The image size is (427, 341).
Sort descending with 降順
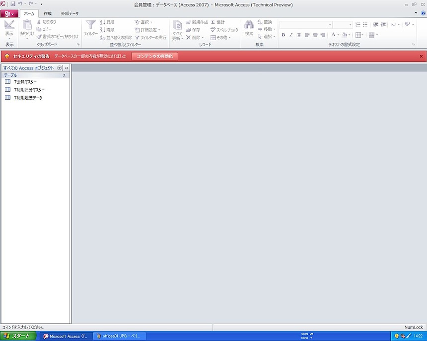point(107,30)
